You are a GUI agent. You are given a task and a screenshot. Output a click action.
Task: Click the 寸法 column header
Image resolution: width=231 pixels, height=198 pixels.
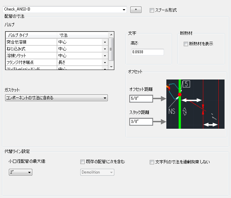[82, 35]
